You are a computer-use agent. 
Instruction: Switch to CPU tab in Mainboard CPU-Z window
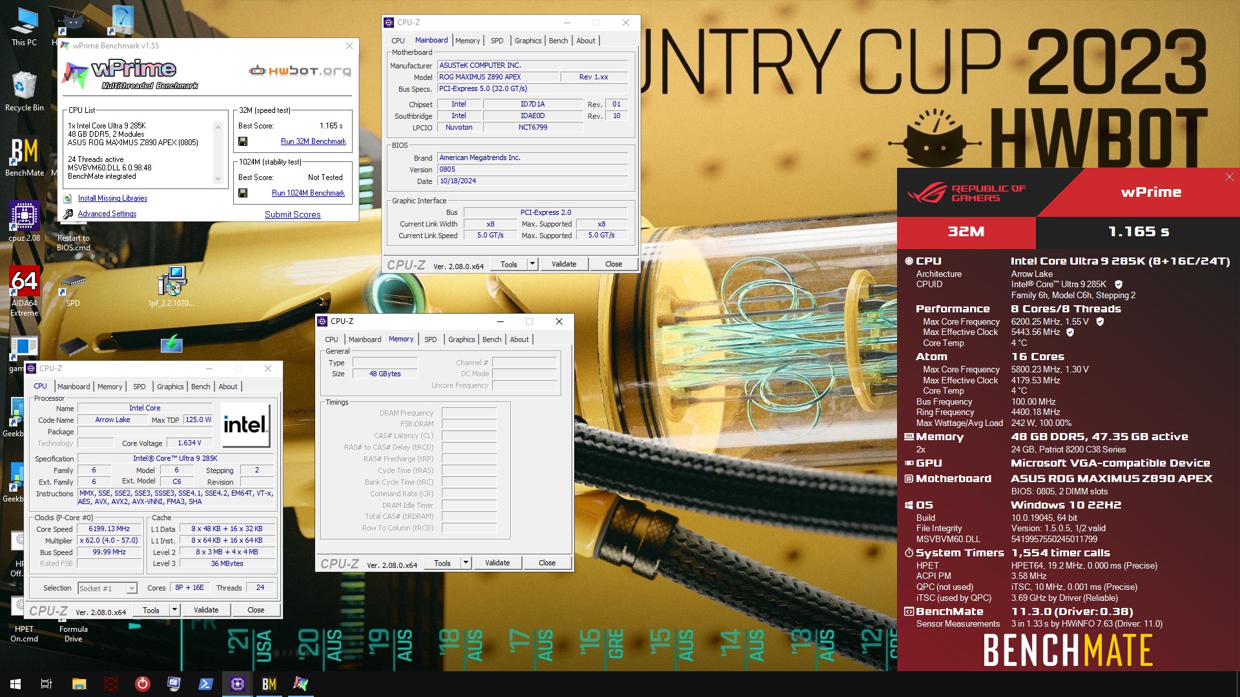(398, 41)
